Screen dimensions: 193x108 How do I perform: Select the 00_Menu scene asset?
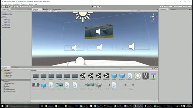point(83,76)
